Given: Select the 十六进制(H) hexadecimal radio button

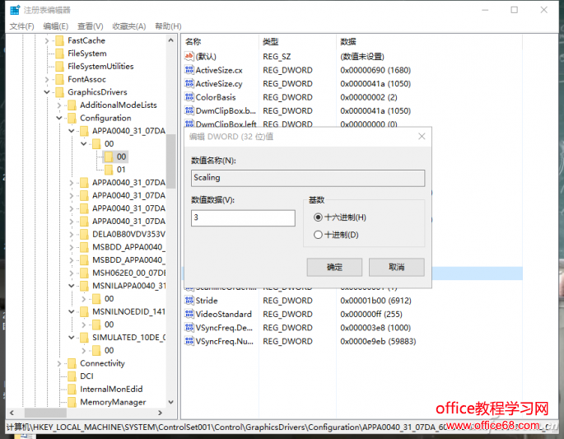Looking at the screenshot, I should 318,217.
